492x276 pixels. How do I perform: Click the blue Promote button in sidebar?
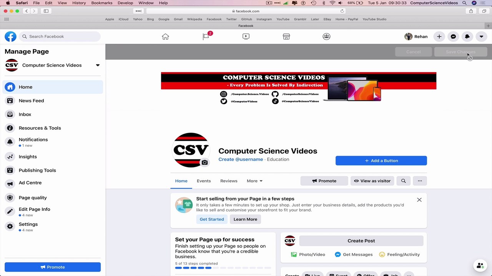53,267
